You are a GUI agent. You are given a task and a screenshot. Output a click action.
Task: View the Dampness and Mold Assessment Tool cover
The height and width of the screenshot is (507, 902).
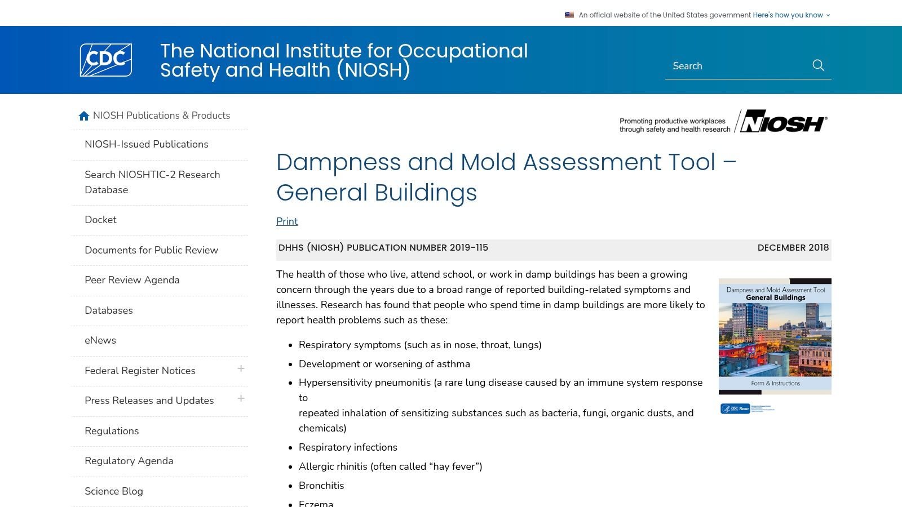(x=775, y=336)
